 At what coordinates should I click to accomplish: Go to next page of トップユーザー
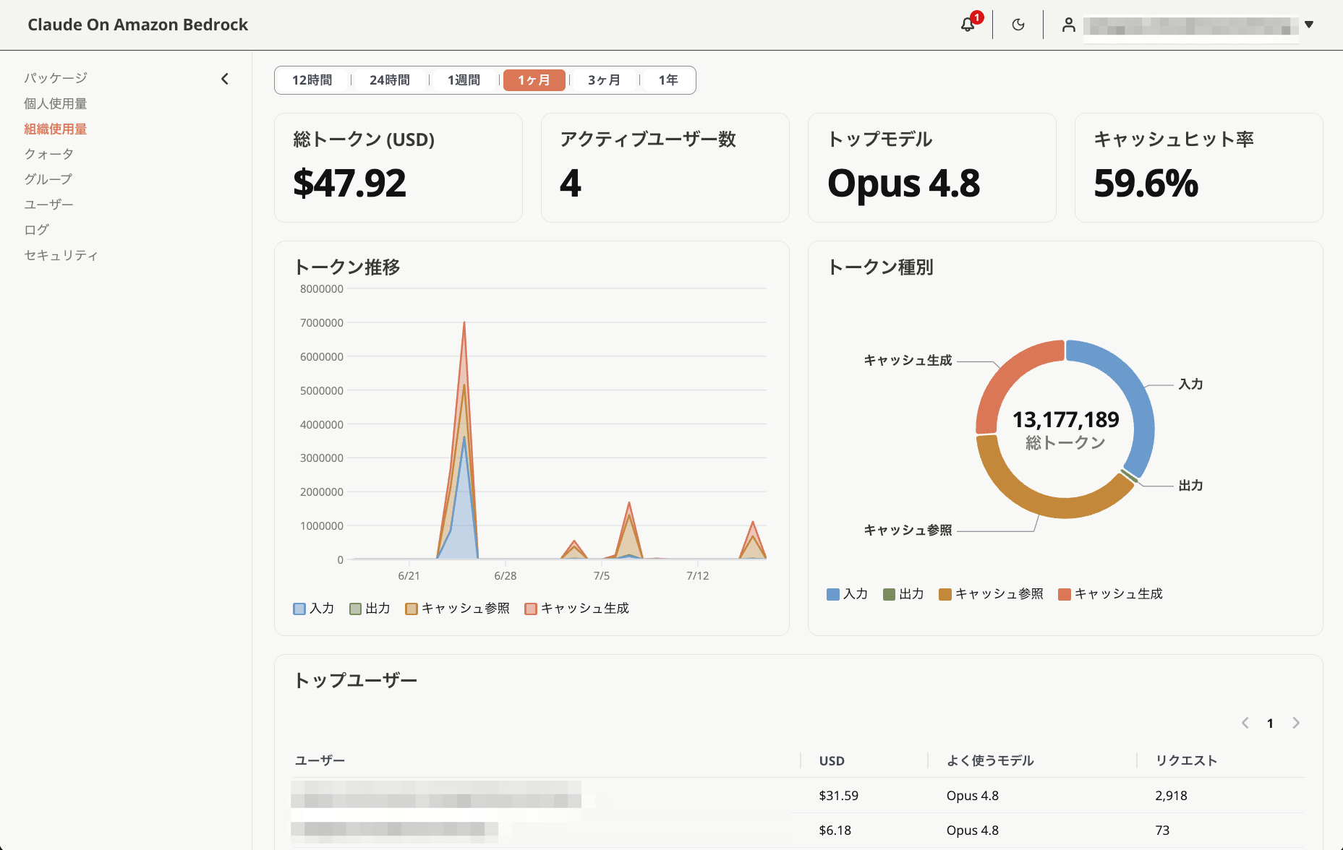[1296, 723]
